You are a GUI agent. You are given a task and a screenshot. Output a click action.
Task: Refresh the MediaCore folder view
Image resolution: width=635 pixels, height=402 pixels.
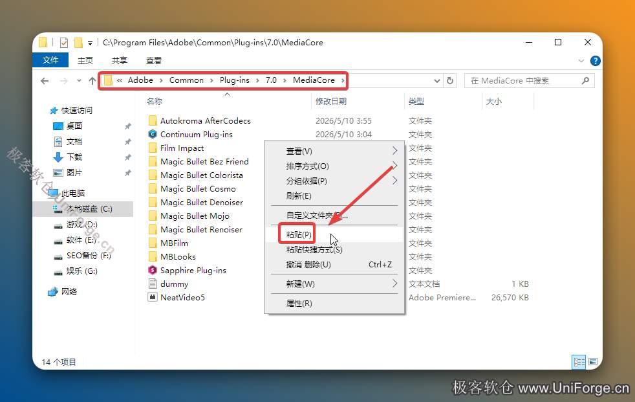[x=450, y=81]
